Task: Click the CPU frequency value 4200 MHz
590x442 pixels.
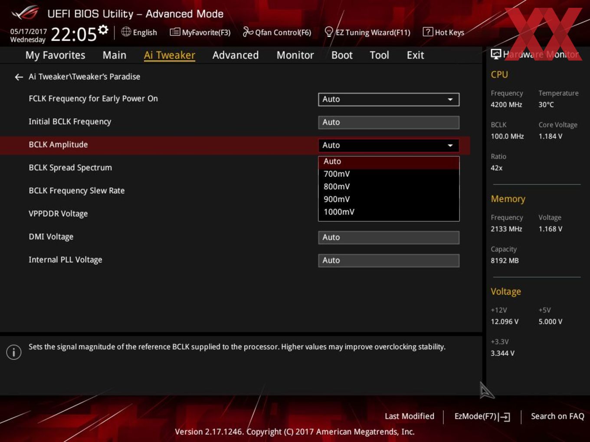Action: (x=506, y=105)
